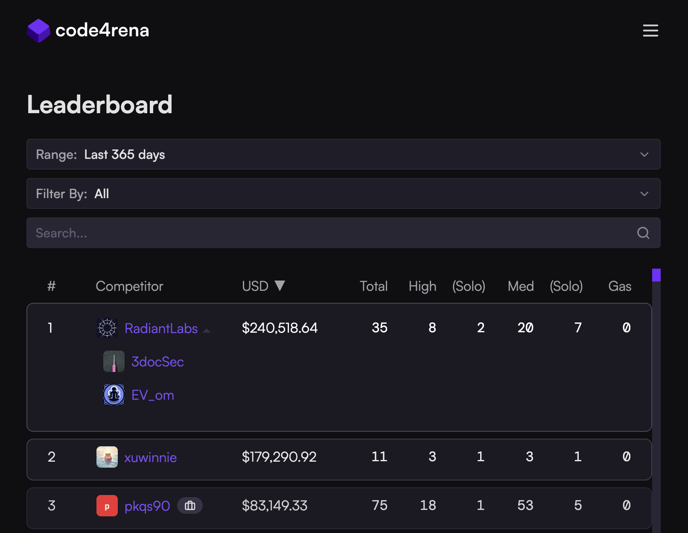
Task: Open the hamburger navigation menu
Action: tap(650, 30)
